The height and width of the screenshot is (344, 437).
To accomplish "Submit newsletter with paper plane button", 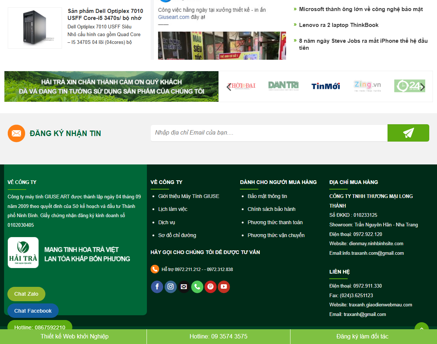I will click(408, 133).
